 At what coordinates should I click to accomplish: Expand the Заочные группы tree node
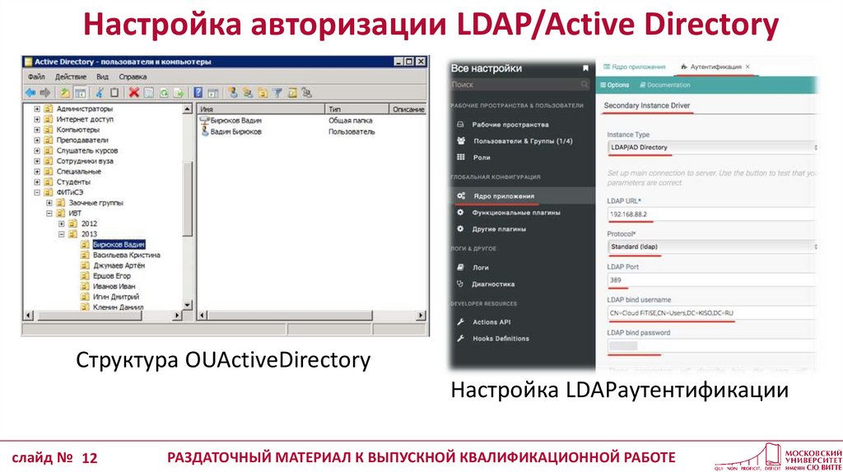click(x=49, y=203)
